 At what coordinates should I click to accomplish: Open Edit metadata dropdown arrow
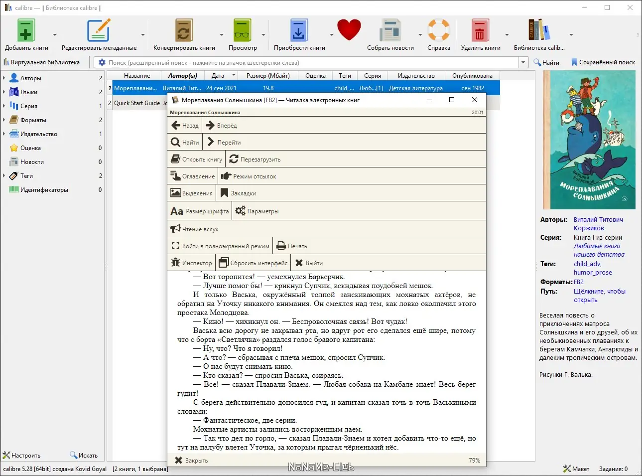pyautogui.click(x=143, y=35)
